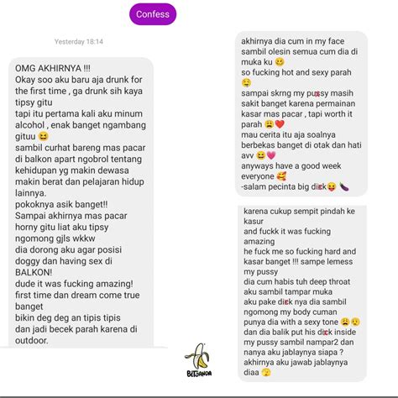Click the grinning emoji after "avv"

click(x=260, y=155)
